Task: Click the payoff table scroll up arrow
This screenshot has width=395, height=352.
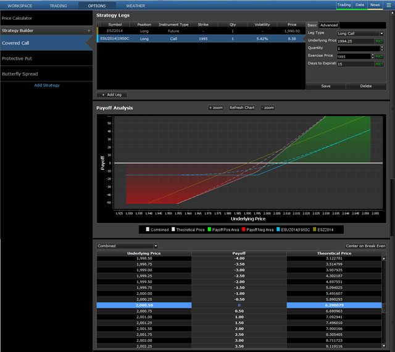Action: pyautogui.click(x=384, y=259)
